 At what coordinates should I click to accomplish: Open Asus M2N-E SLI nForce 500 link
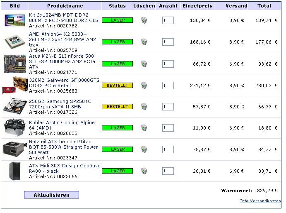(x=62, y=61)
